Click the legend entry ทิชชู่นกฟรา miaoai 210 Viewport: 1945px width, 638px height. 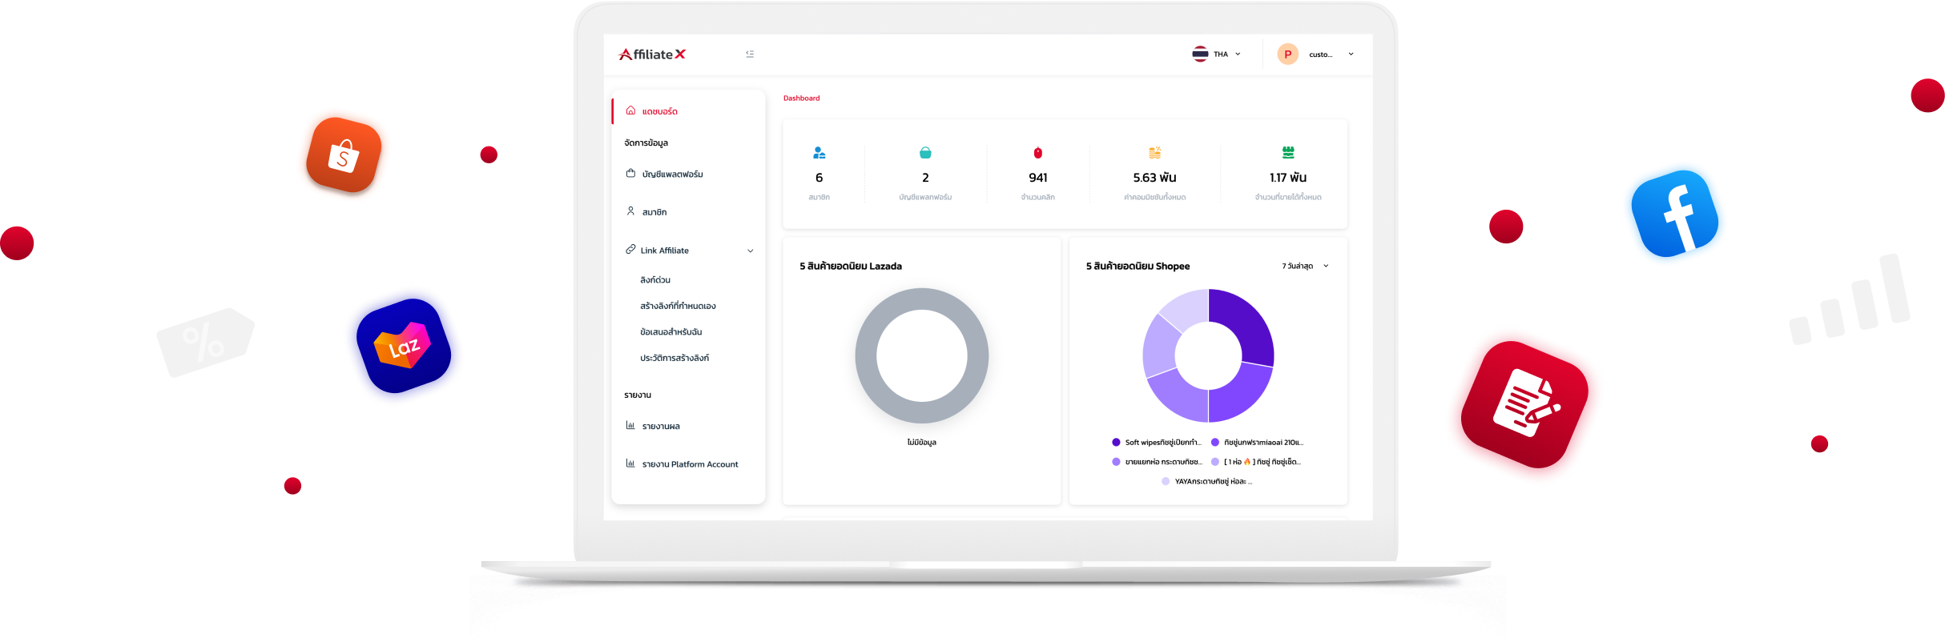tap(1258, 442)
